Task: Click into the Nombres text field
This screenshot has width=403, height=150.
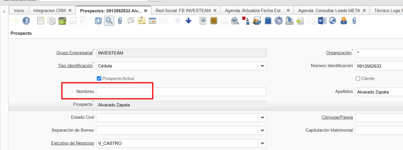Action: click(x=181, y=92)
